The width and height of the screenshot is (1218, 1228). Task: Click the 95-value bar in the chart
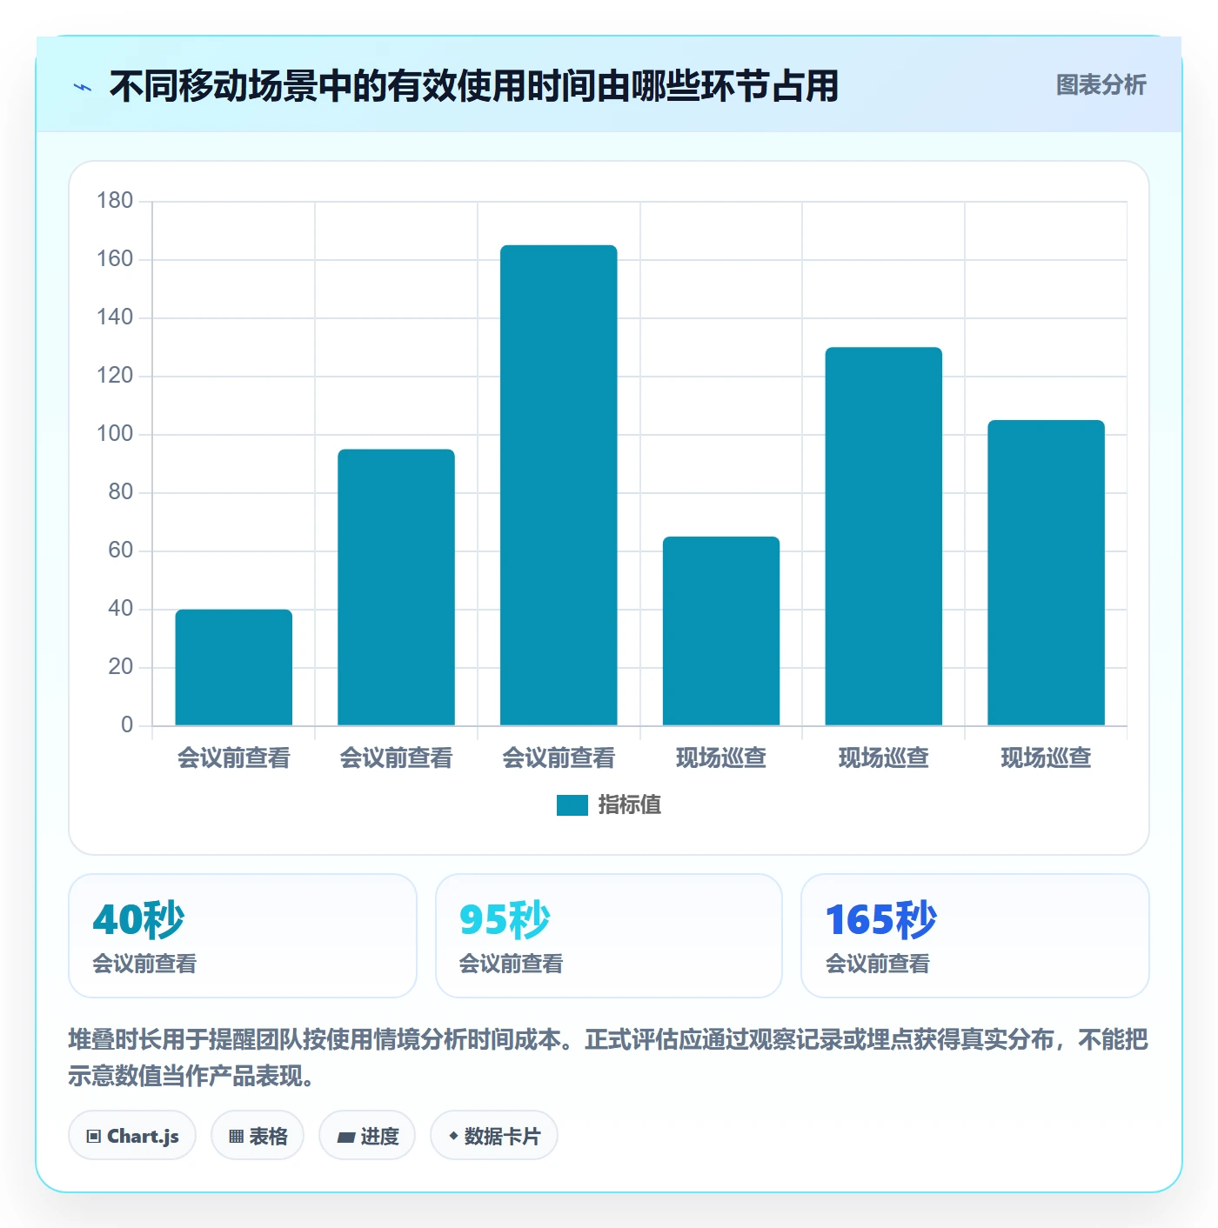click(x=397, y=587)
